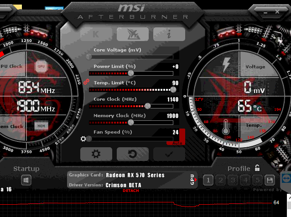Apply settings with the checkmark button

pos(169,154)
